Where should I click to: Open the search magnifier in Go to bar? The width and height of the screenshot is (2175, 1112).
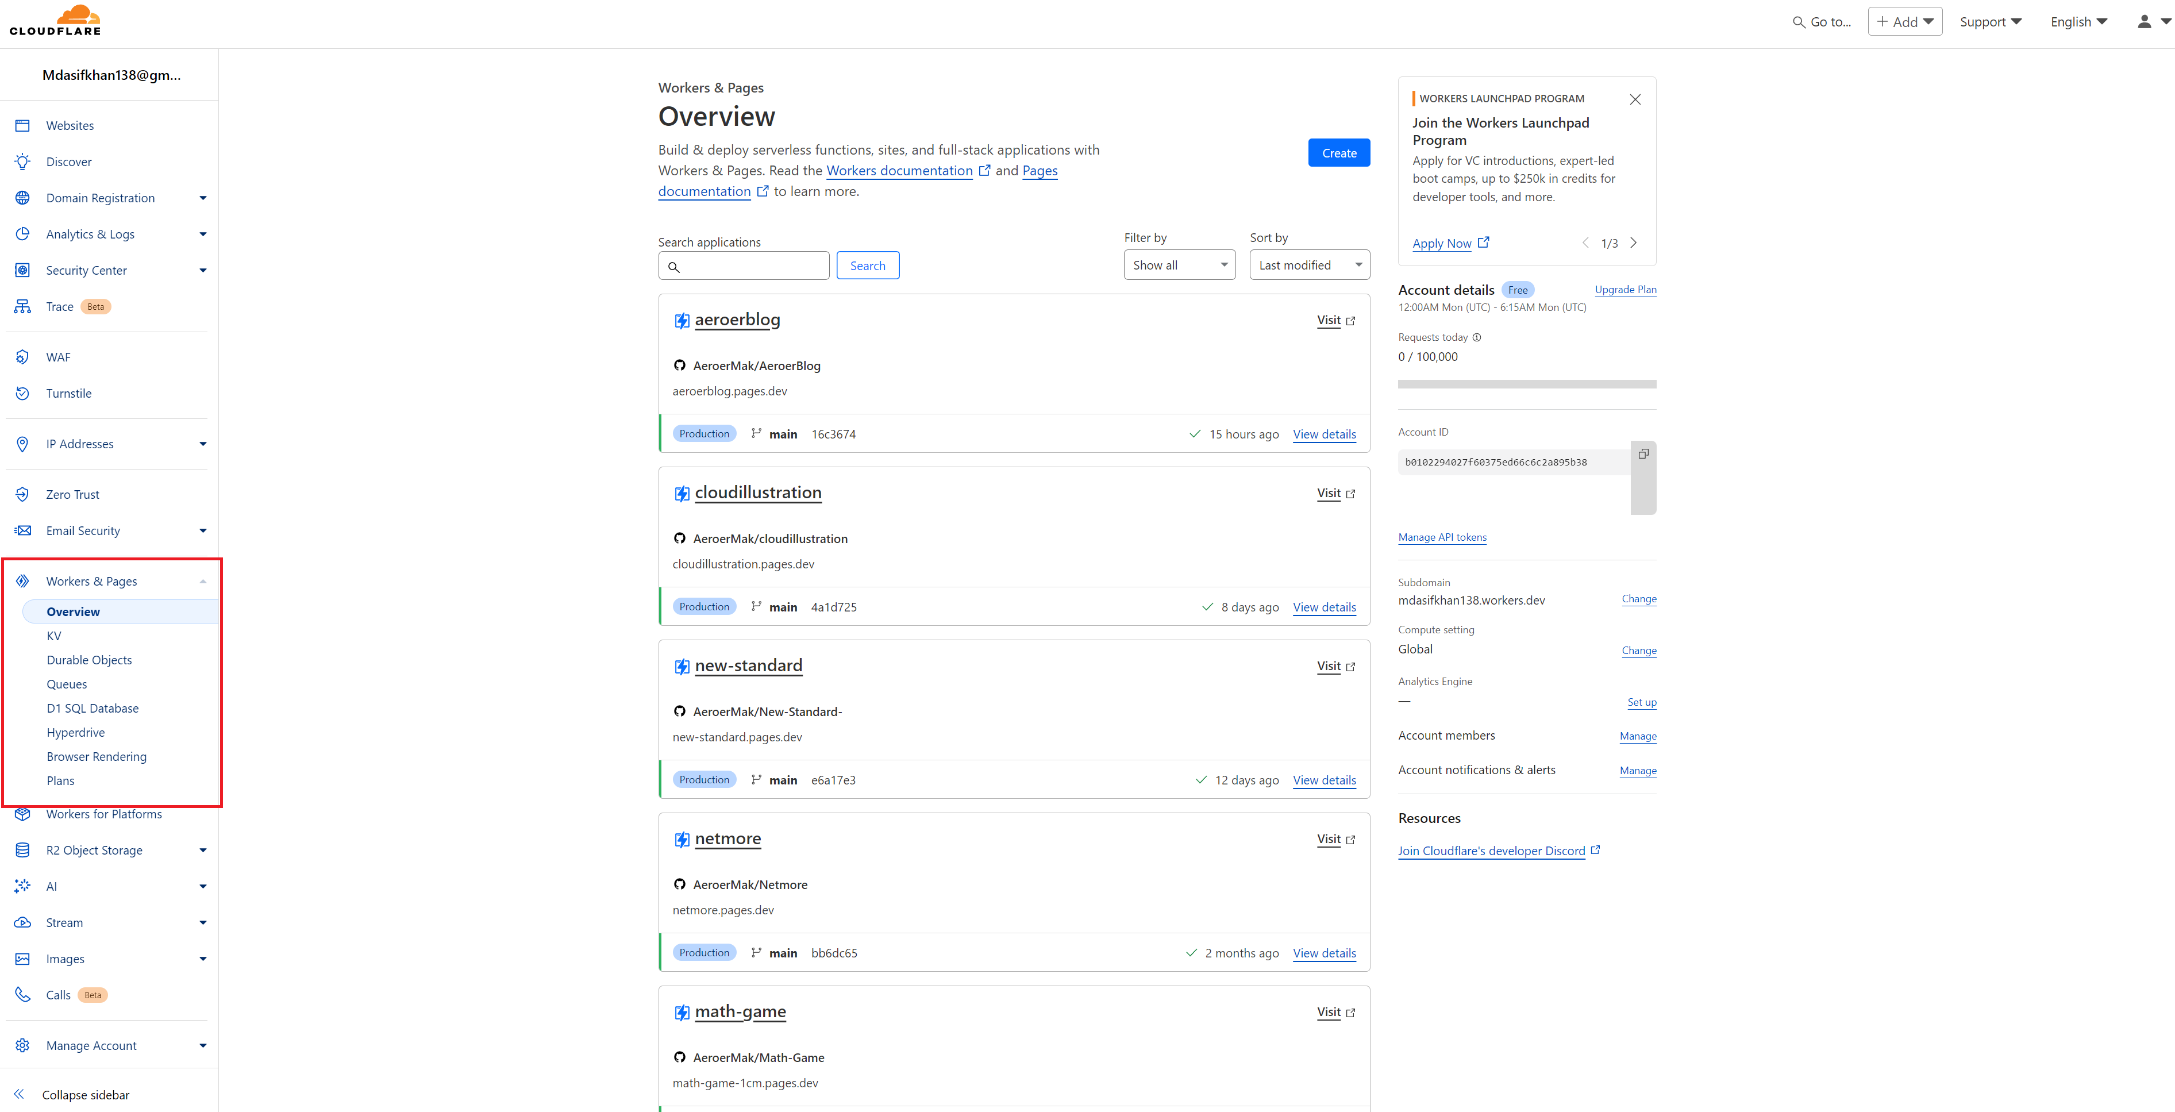[1799, 21]
